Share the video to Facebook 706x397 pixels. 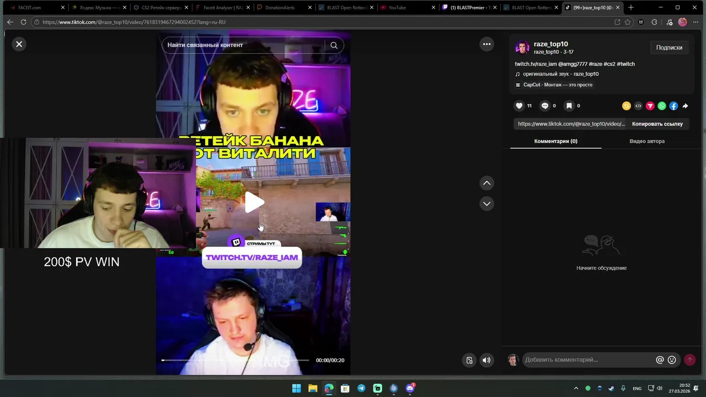coord(673,106)
